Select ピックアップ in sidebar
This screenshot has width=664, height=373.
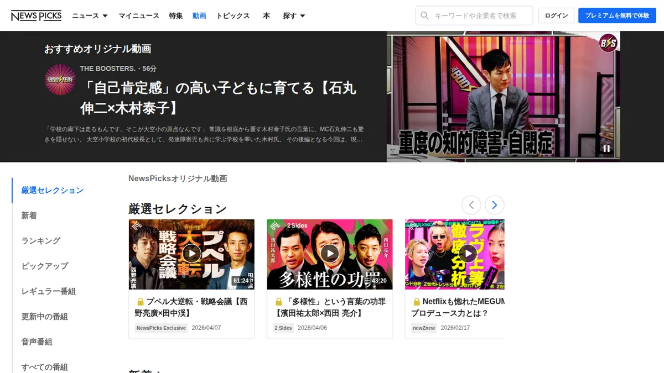tap(45, 266)
